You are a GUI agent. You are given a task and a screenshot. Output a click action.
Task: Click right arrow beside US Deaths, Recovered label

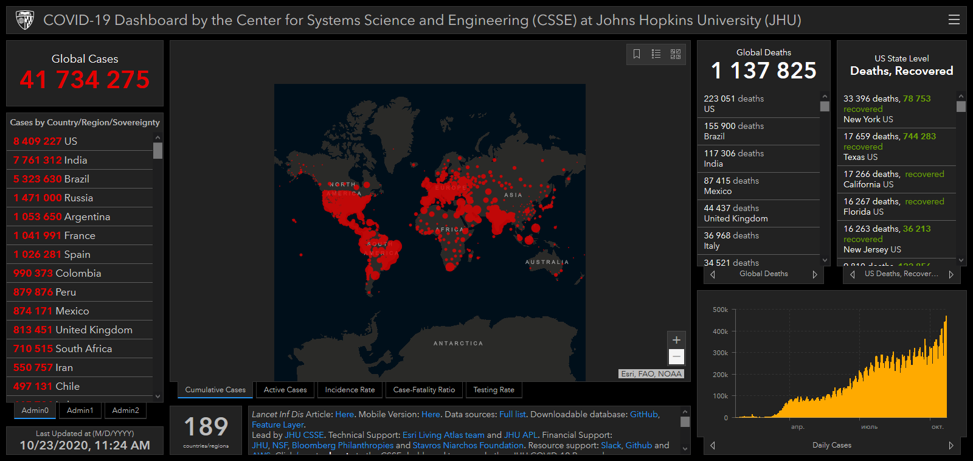click(x=951, y=274)
